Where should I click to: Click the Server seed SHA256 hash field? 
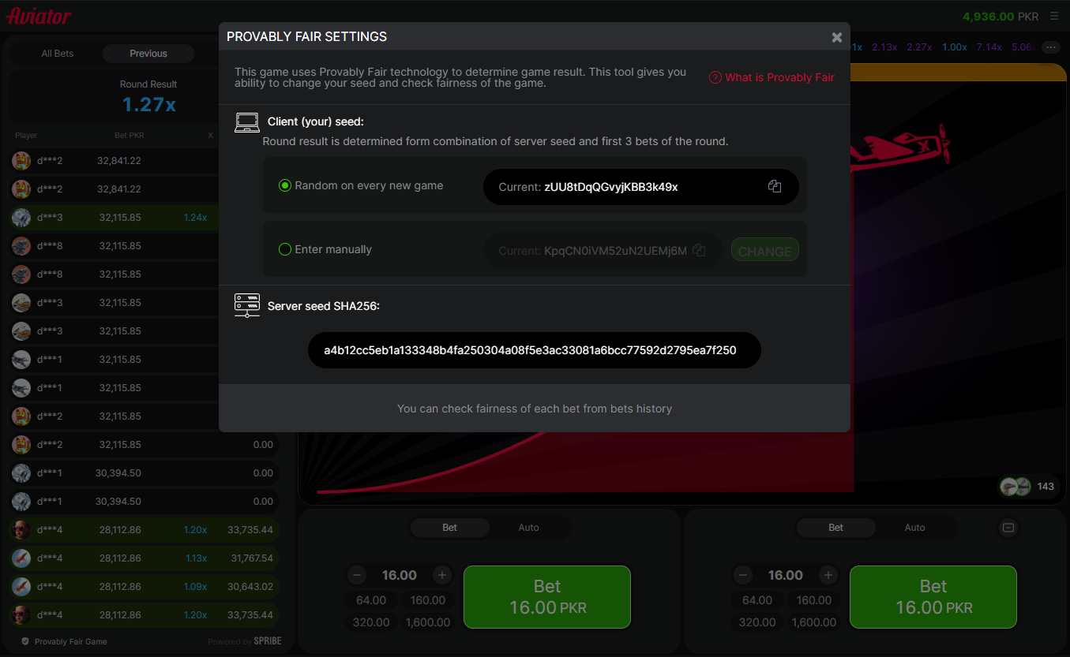coord(534,350)
